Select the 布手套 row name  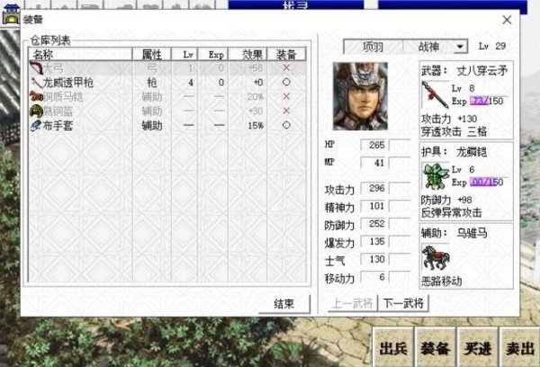[x=58, y=126]
